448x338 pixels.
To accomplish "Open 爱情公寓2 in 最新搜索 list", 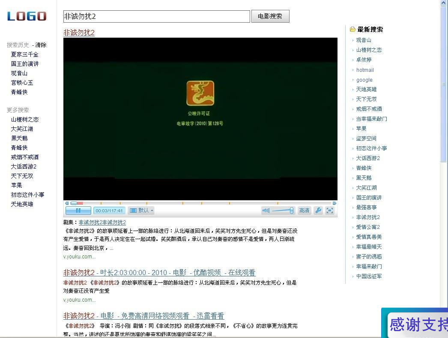I will pos(368,227).
